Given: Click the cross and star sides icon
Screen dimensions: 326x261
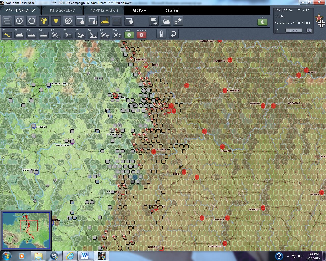Looking at the screenshot, I should tap(178, 21).
